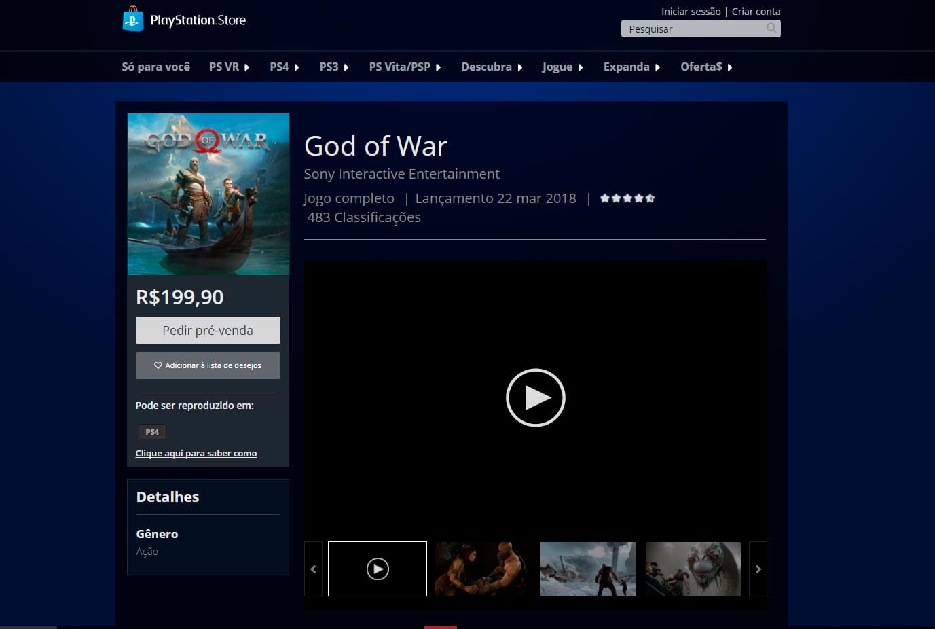Focus the Pesquisar search field

[x=701, y=29]
